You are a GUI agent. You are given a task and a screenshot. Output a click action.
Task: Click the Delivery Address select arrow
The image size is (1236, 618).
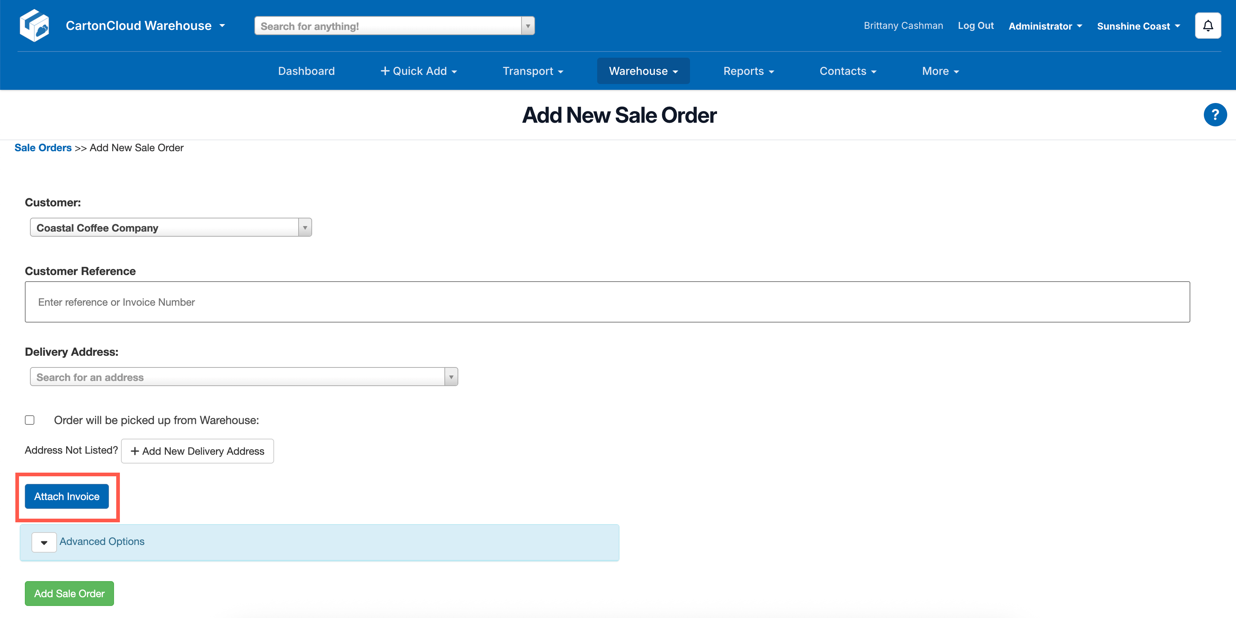pyautogui.click(x=451, y=377)
